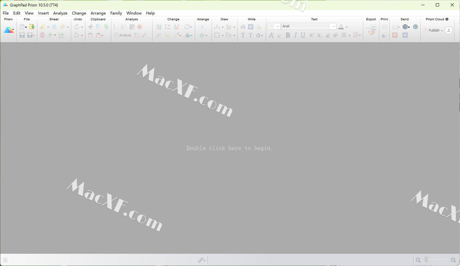460x266 pixels.
Task: Click the copy icon in Clipboard
Action: [x=98, y=27]
